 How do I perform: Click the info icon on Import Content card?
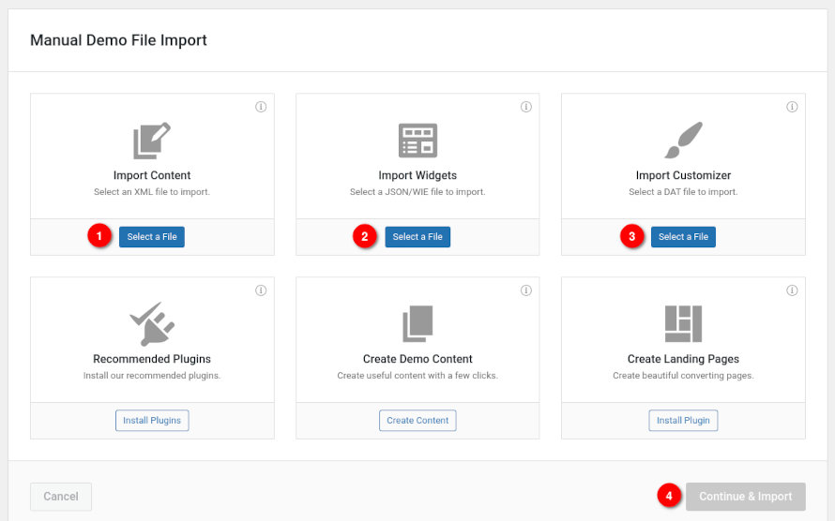point(261,107)
